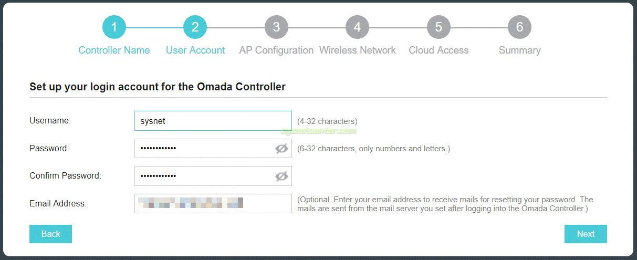Click the 'Confirm Password:' label
This screenshot has width=637, height=260.
(66, 176)
